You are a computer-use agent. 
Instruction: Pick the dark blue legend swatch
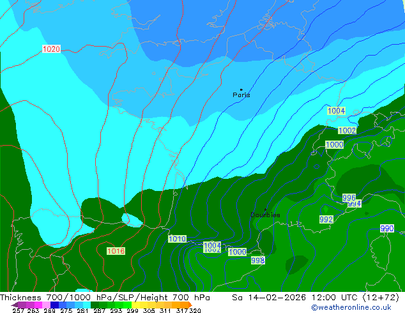pyautogui.click(x=54, y=305)
